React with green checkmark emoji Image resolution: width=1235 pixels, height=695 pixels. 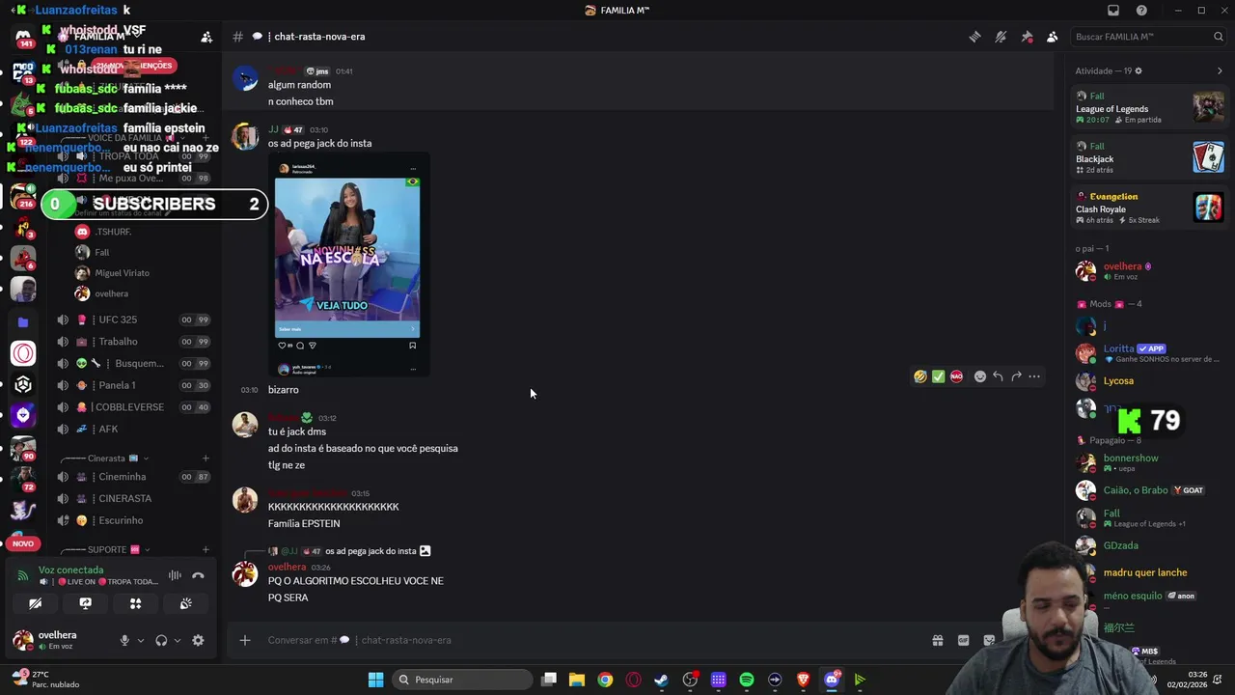[938, 376]
